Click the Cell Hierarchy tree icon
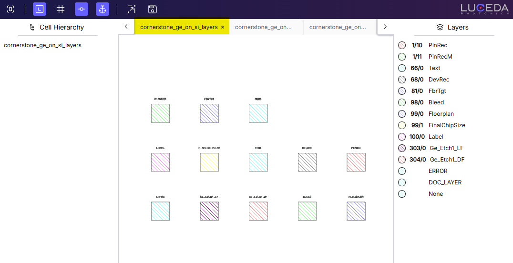This screenshot has width=513, height=263. (32, 28)
